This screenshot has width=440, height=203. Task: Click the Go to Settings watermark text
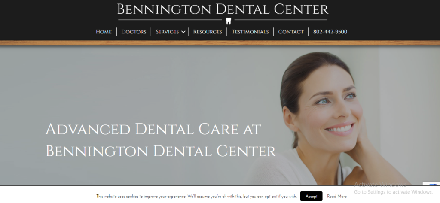[x=394, y=192]
